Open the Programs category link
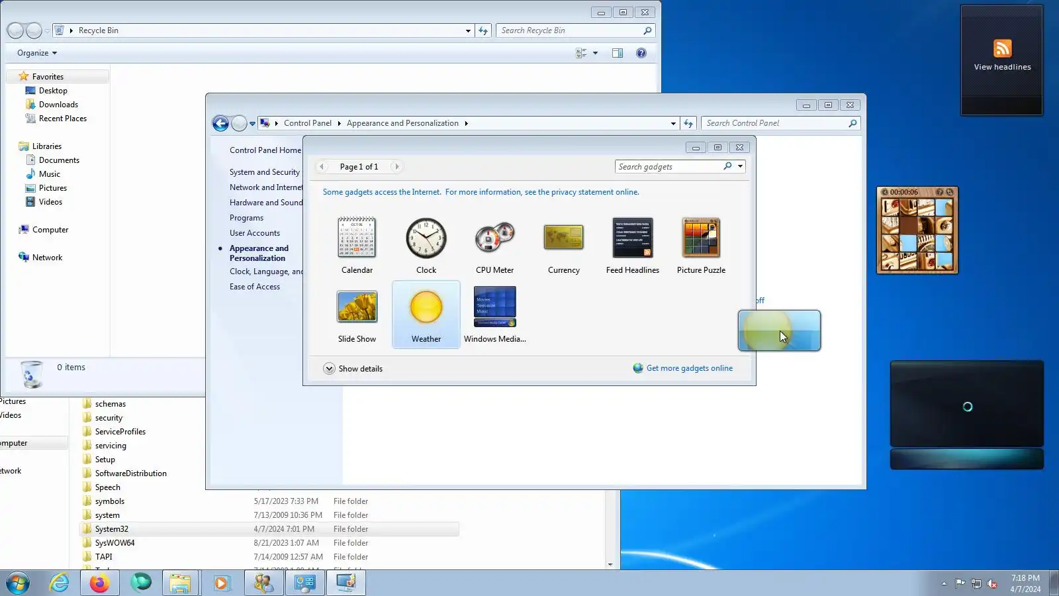This screenshot has width=1059, height=596. [x=246, y=218]
